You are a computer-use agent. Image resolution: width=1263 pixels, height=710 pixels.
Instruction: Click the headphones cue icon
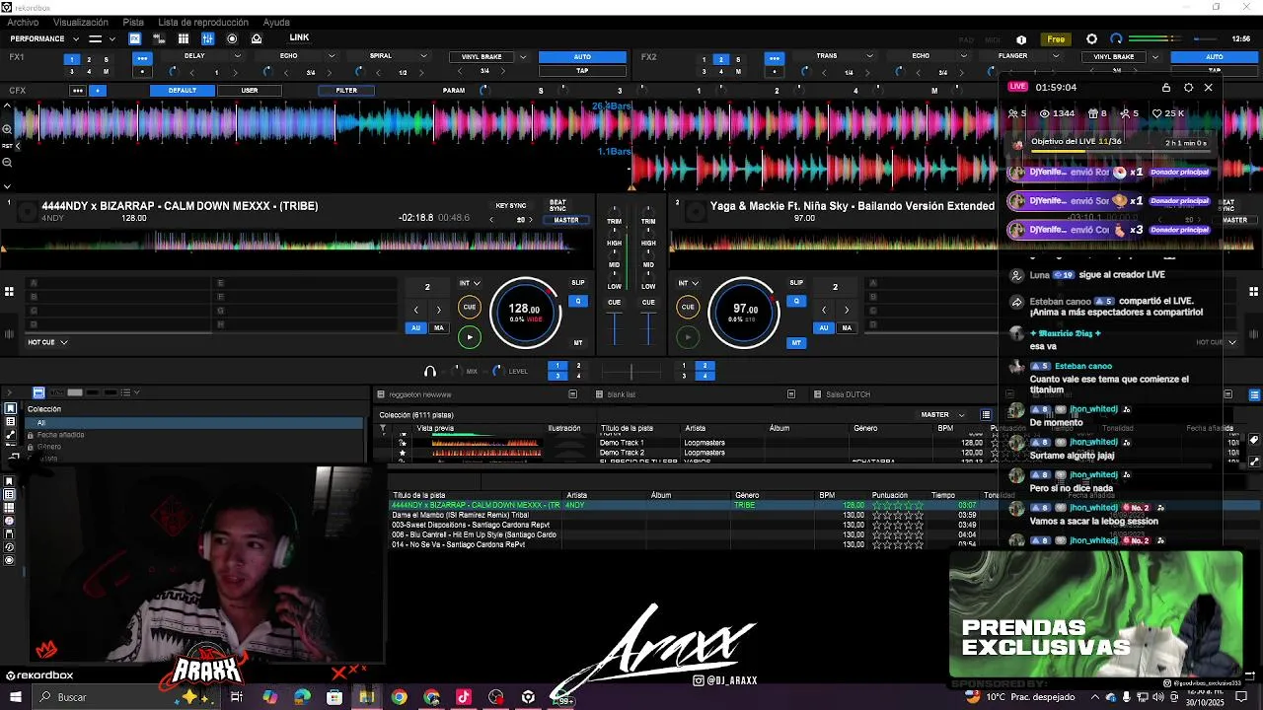pyautogui.click(x=430, y=372)
